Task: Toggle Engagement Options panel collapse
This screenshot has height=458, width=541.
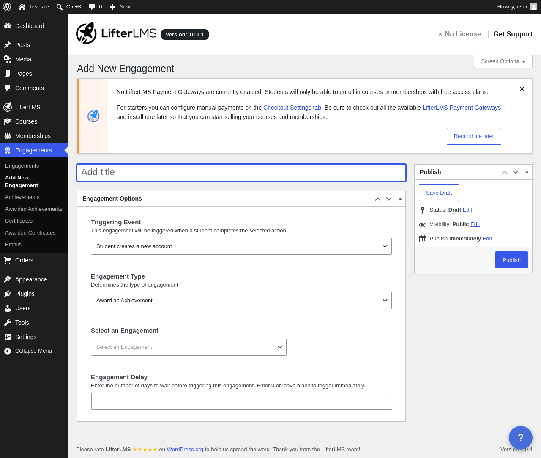Action: click(400, 199)
